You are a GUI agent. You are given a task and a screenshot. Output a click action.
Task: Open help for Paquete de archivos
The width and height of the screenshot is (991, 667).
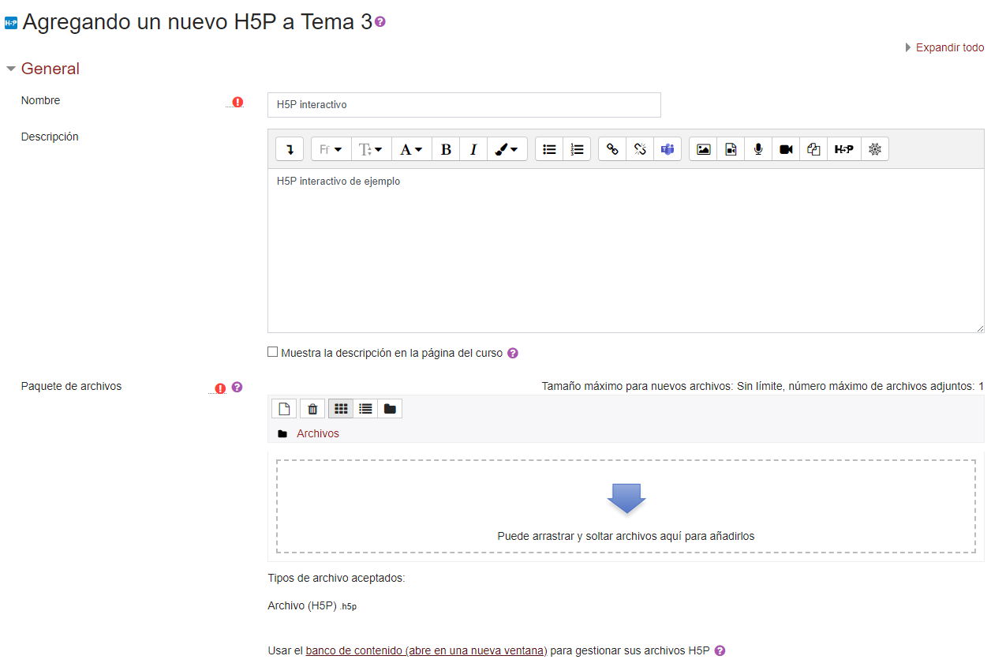point(237,387)
